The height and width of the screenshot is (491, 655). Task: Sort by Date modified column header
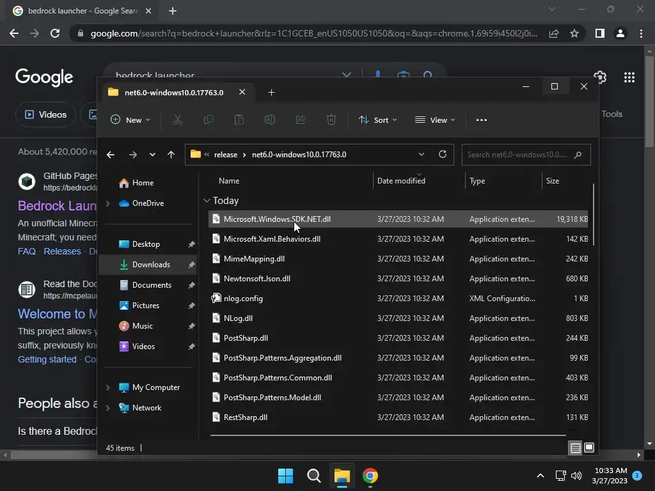click(x=401, y=181)
